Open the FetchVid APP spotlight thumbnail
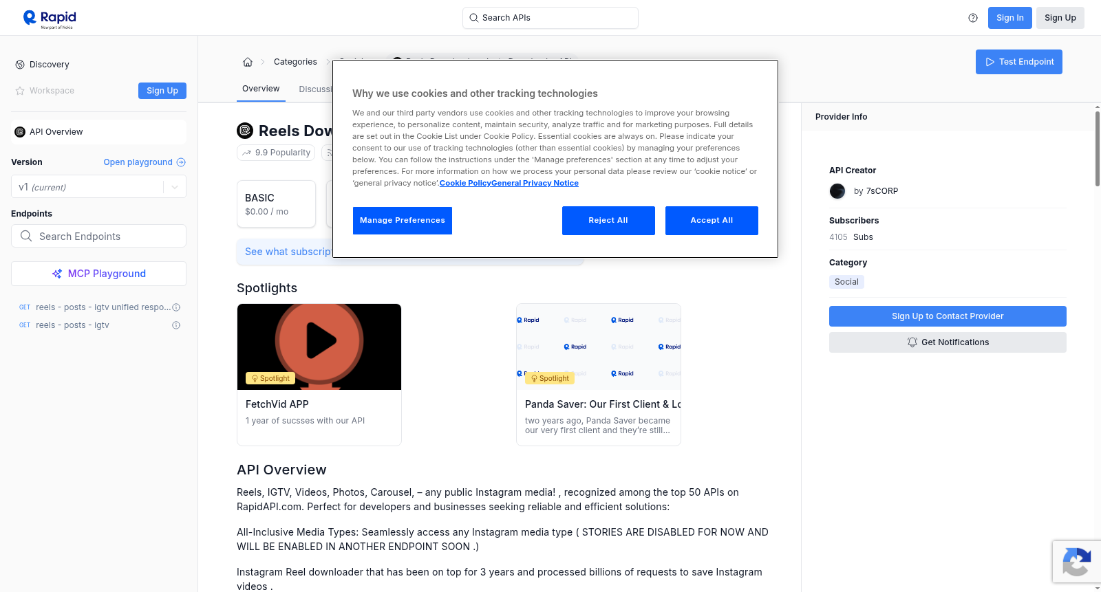The width and height of the screenshot is (1101, 592). [319, 347]
